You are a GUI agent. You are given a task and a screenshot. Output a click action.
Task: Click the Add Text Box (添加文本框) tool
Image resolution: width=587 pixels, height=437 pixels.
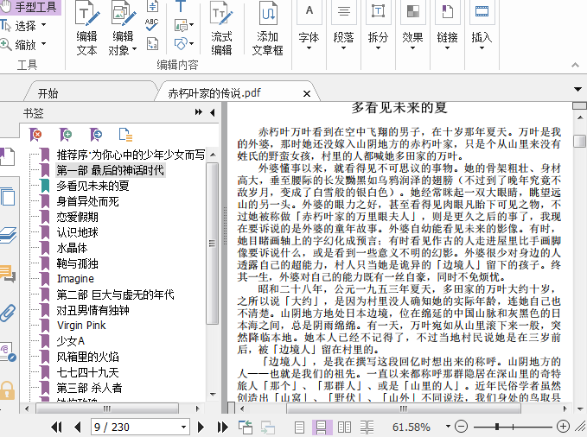point(267,29)
